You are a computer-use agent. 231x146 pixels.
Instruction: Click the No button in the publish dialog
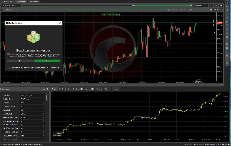coord(20,61)
